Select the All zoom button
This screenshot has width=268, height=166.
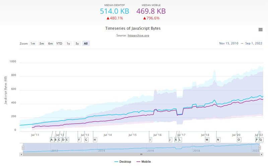pos(86,43)
